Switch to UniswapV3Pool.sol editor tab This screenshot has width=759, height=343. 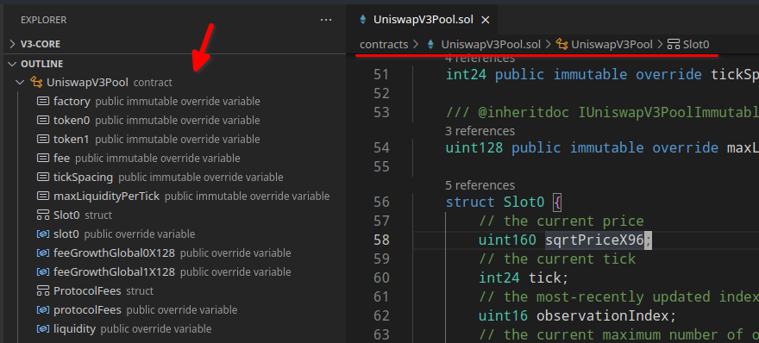point(424,20)
